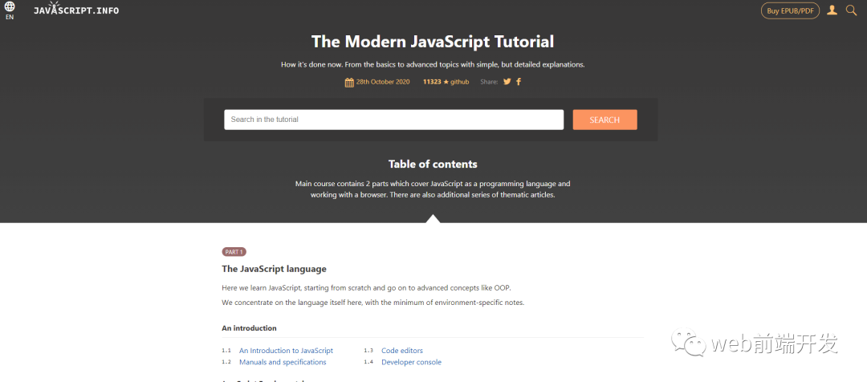This screenshot has width=867, height=382.
Task: Open the language selector globe icon
Action: (10, 7)
